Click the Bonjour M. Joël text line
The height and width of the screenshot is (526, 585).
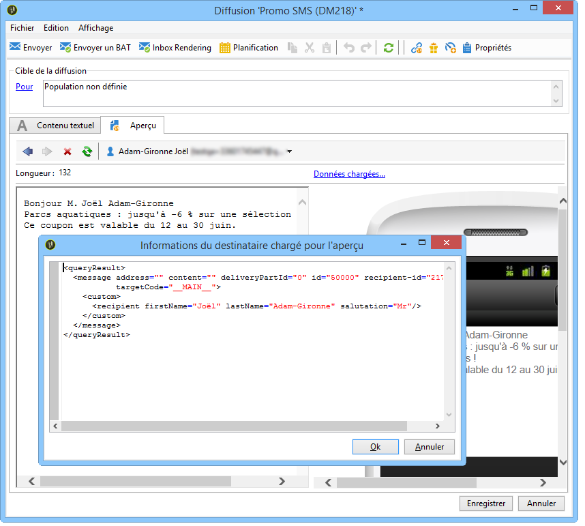click(99, 203)
